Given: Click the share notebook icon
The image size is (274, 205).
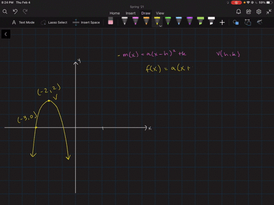Looking at the screenshot, I should point(249,12).
